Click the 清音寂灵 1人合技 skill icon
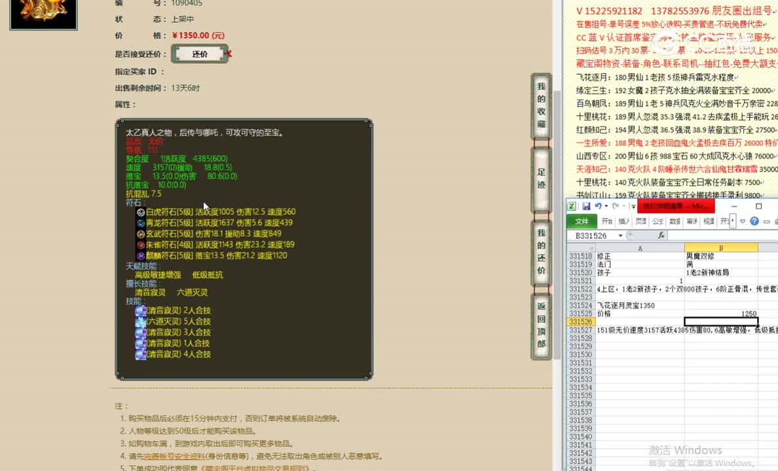 [141, 343]
